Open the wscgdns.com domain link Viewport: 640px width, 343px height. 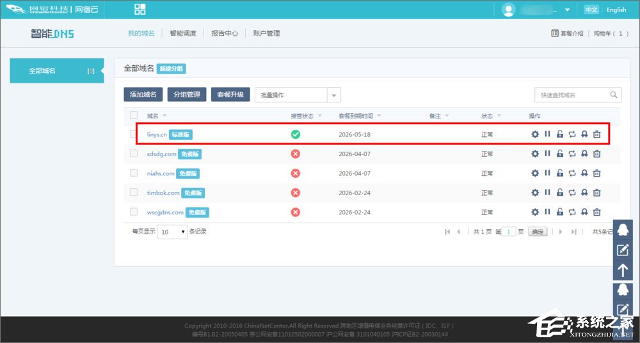pyautogui.click(x=165, y=212)
